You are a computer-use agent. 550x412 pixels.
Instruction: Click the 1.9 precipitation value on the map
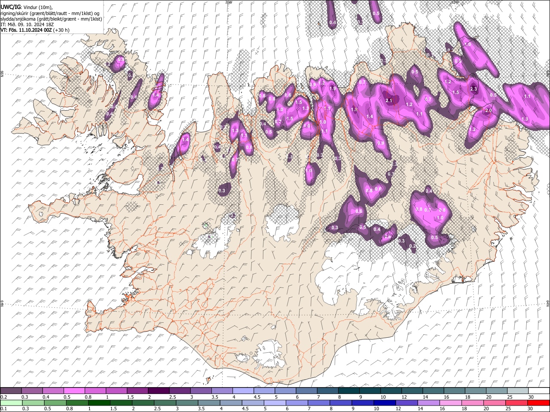332,88
